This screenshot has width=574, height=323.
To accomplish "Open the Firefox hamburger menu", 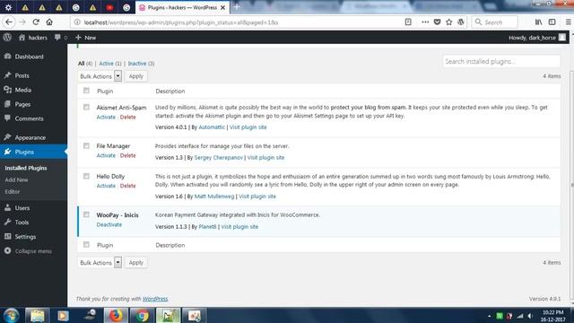I will tap(568, 22).
